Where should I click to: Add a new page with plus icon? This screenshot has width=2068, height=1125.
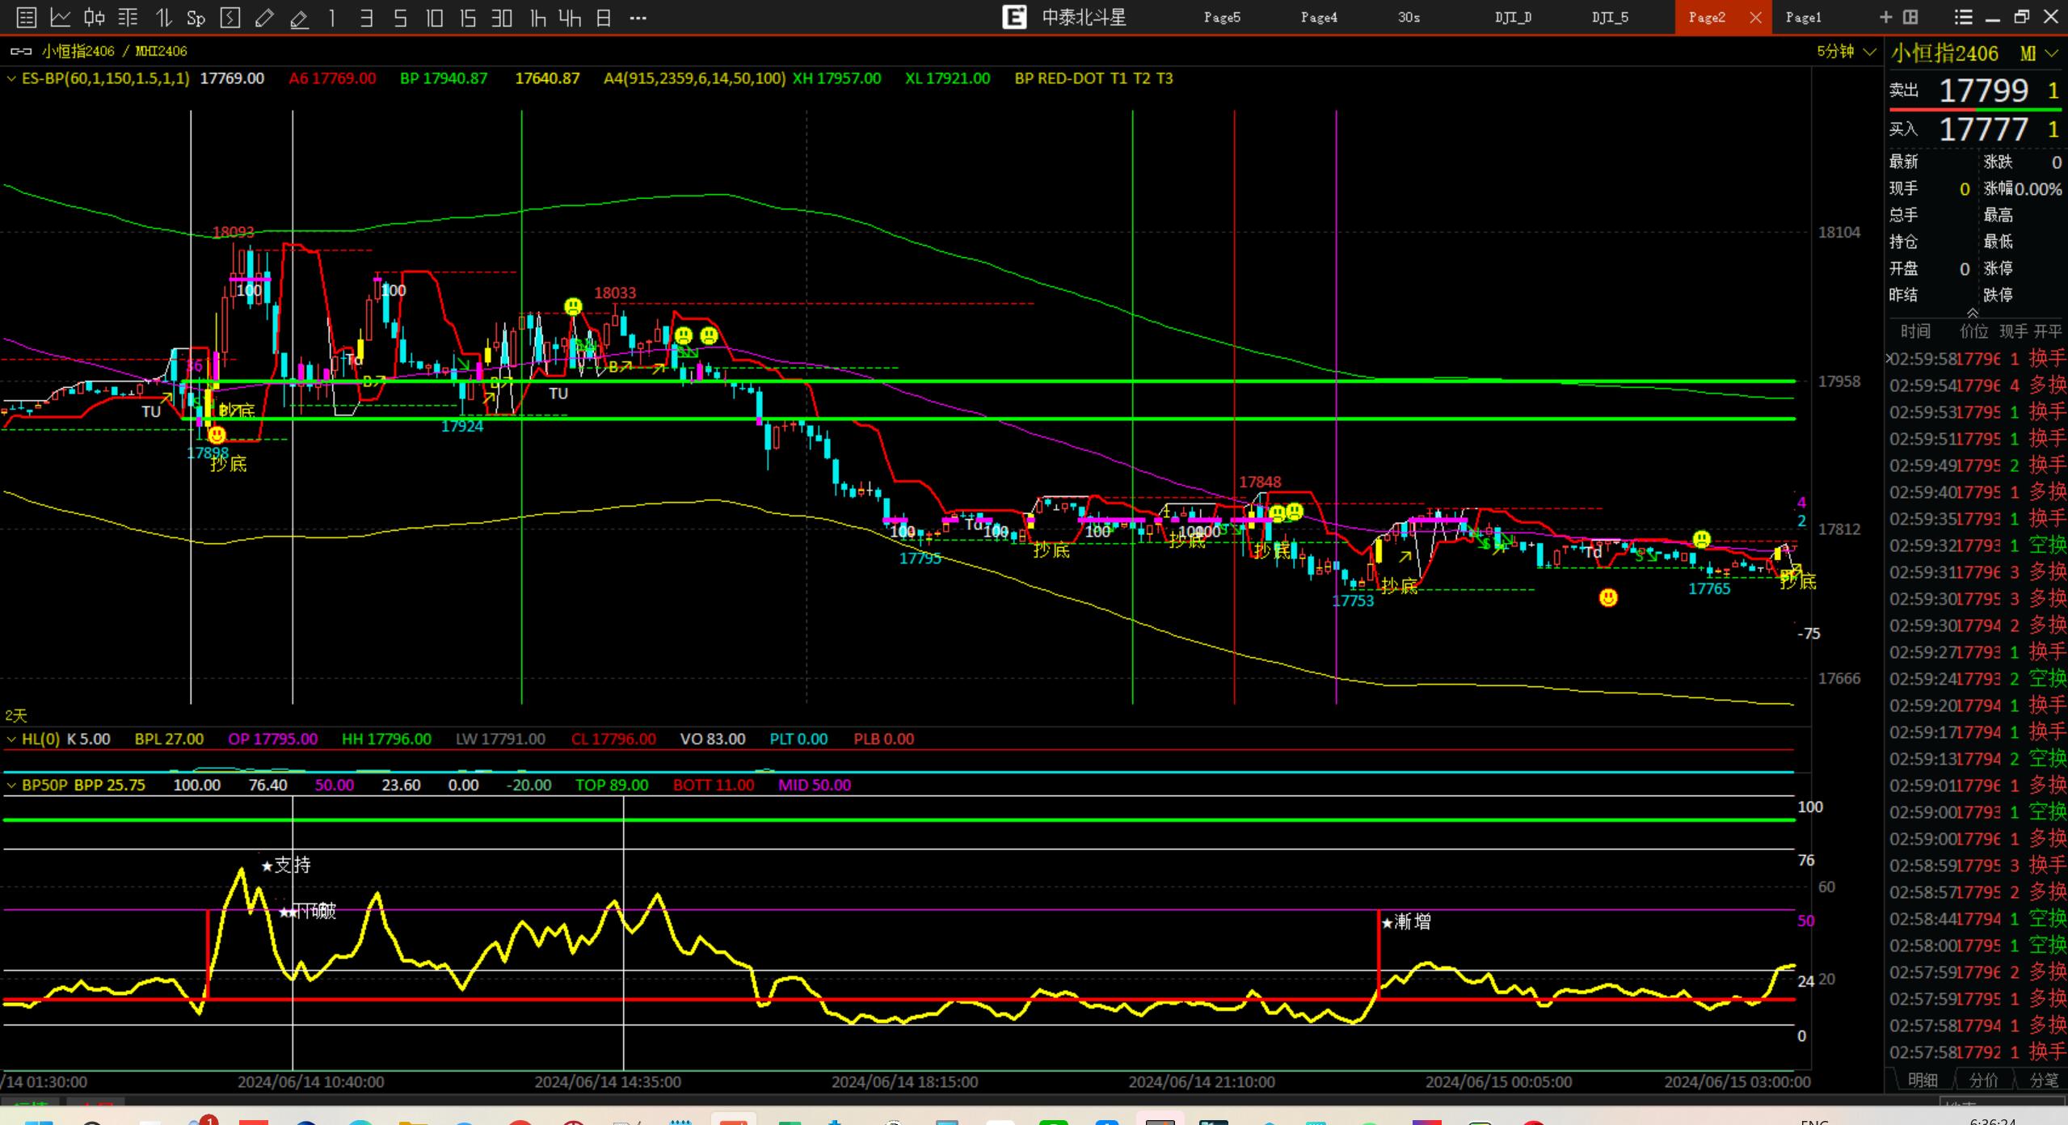click(x=1886, y=17)
